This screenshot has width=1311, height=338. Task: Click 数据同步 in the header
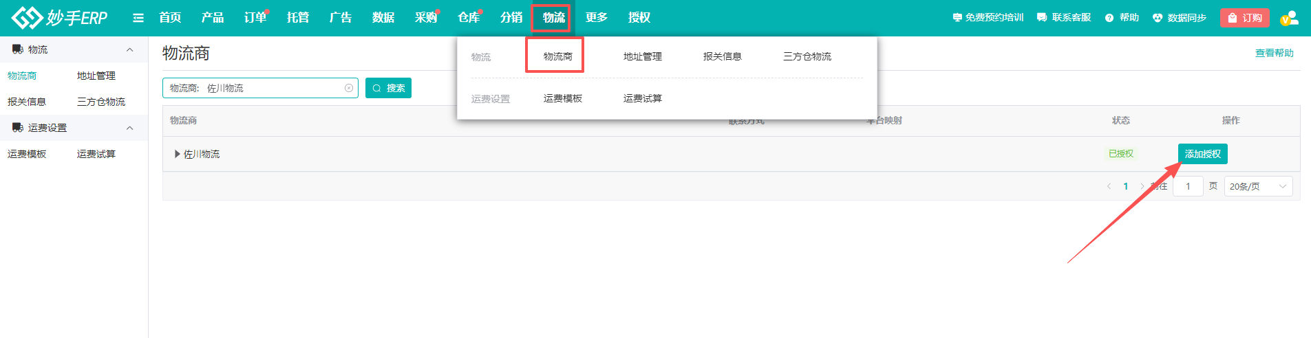1180,18
